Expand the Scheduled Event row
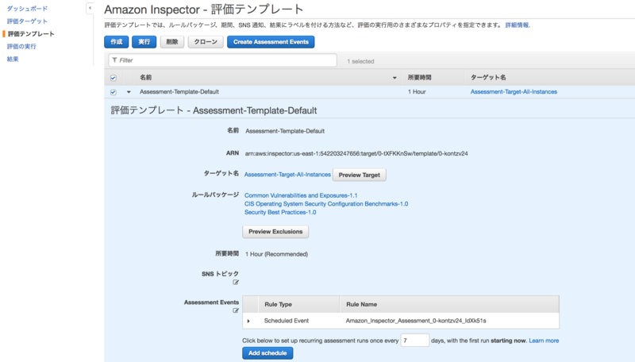This screenshot has height=362, width=635. [x=248, y=321]
